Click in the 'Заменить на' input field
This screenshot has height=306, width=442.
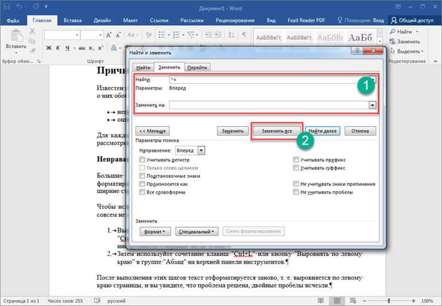coord(269,105)
